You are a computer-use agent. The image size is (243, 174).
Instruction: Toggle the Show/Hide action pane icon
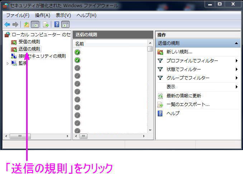click(x=65, y=24)
